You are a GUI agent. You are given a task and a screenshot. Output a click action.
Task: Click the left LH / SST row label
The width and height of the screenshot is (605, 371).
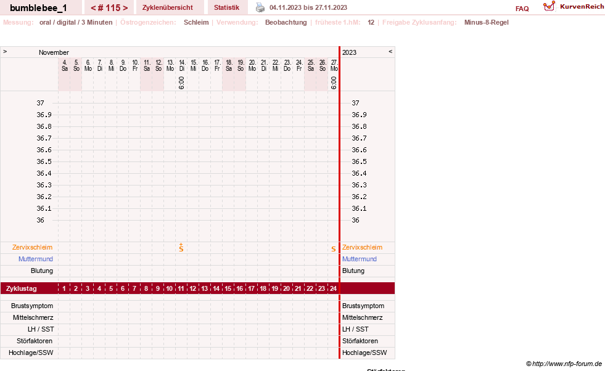41,329
